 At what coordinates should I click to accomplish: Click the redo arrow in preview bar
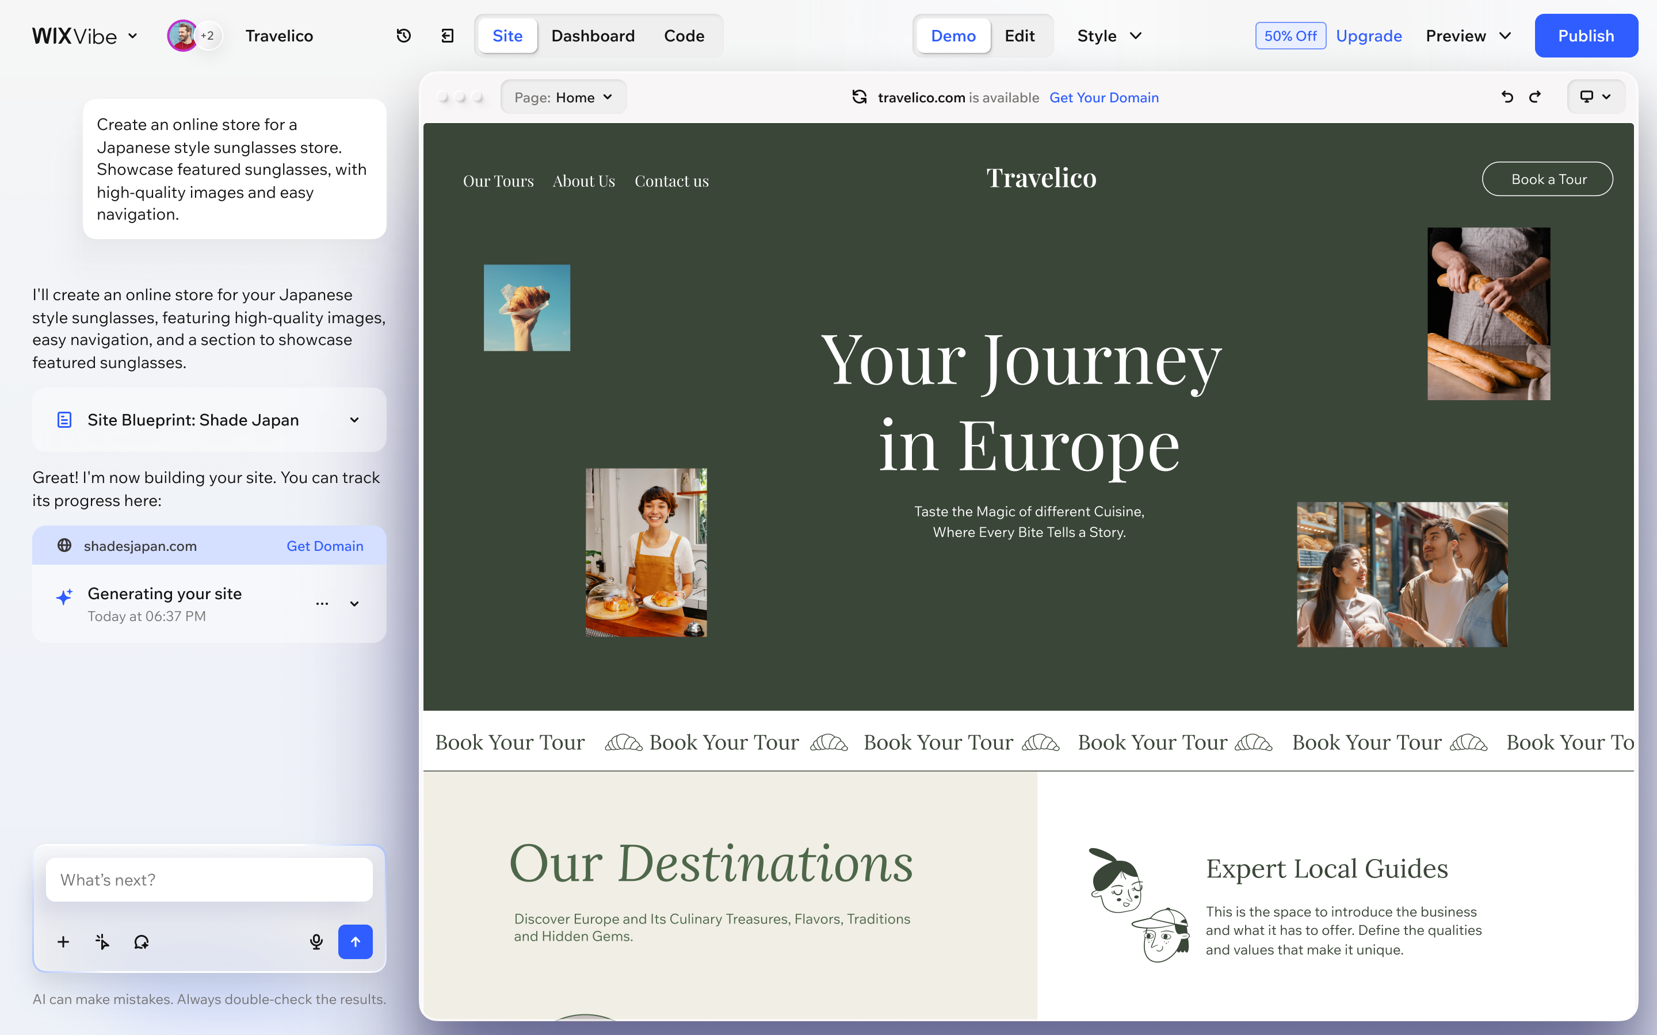(1536, 97)
